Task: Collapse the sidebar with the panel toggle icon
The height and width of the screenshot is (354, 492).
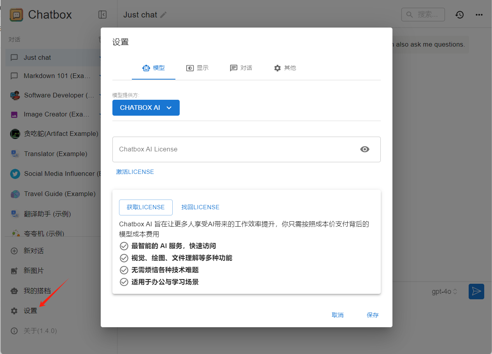Action: pyautogui.click(x=102, y=14)
